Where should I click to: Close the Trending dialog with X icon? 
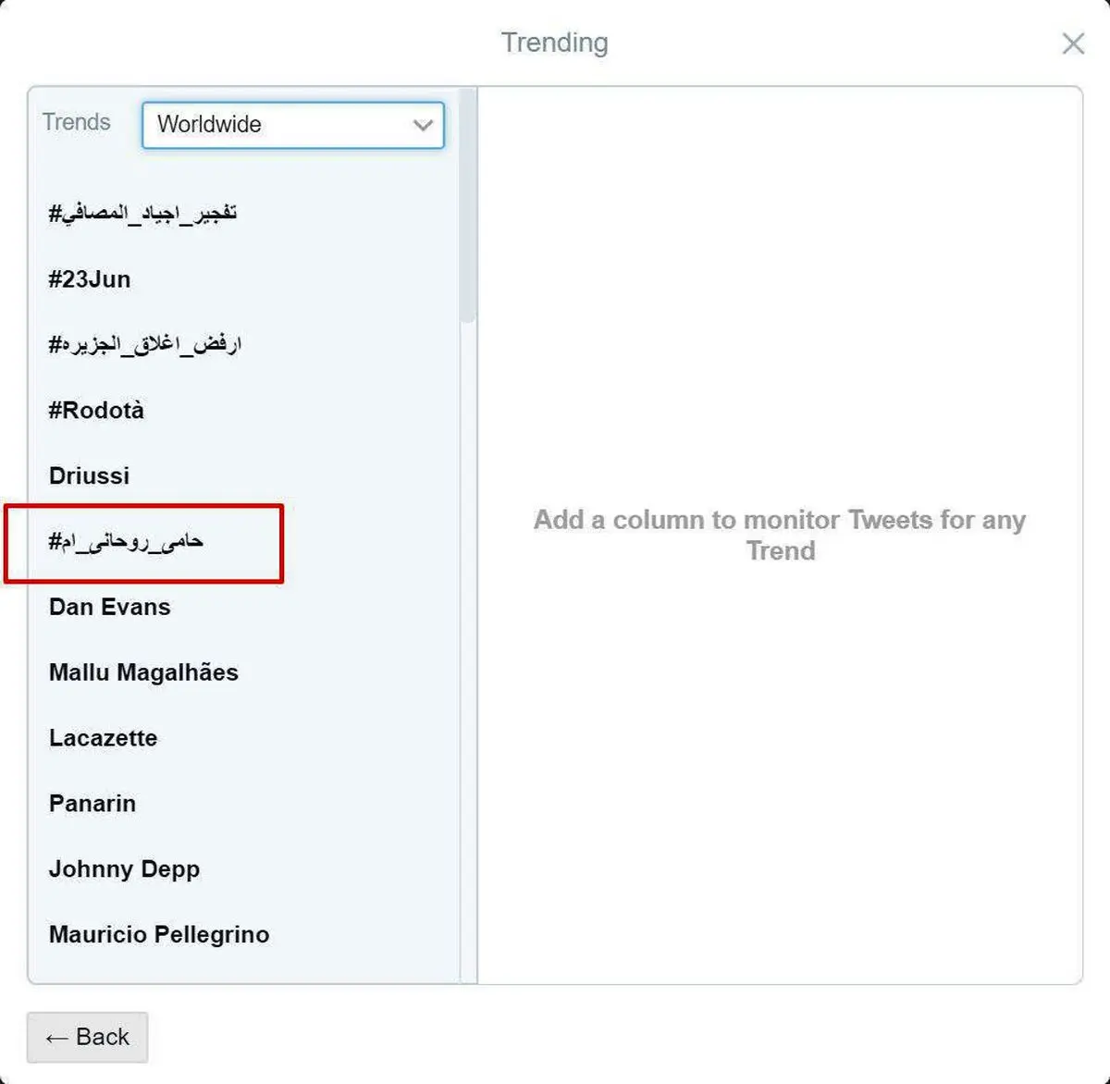[x=1073, y=43]
